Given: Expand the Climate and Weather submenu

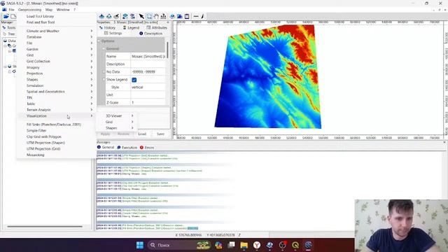Looking at the screenshot, I should 57,31.
